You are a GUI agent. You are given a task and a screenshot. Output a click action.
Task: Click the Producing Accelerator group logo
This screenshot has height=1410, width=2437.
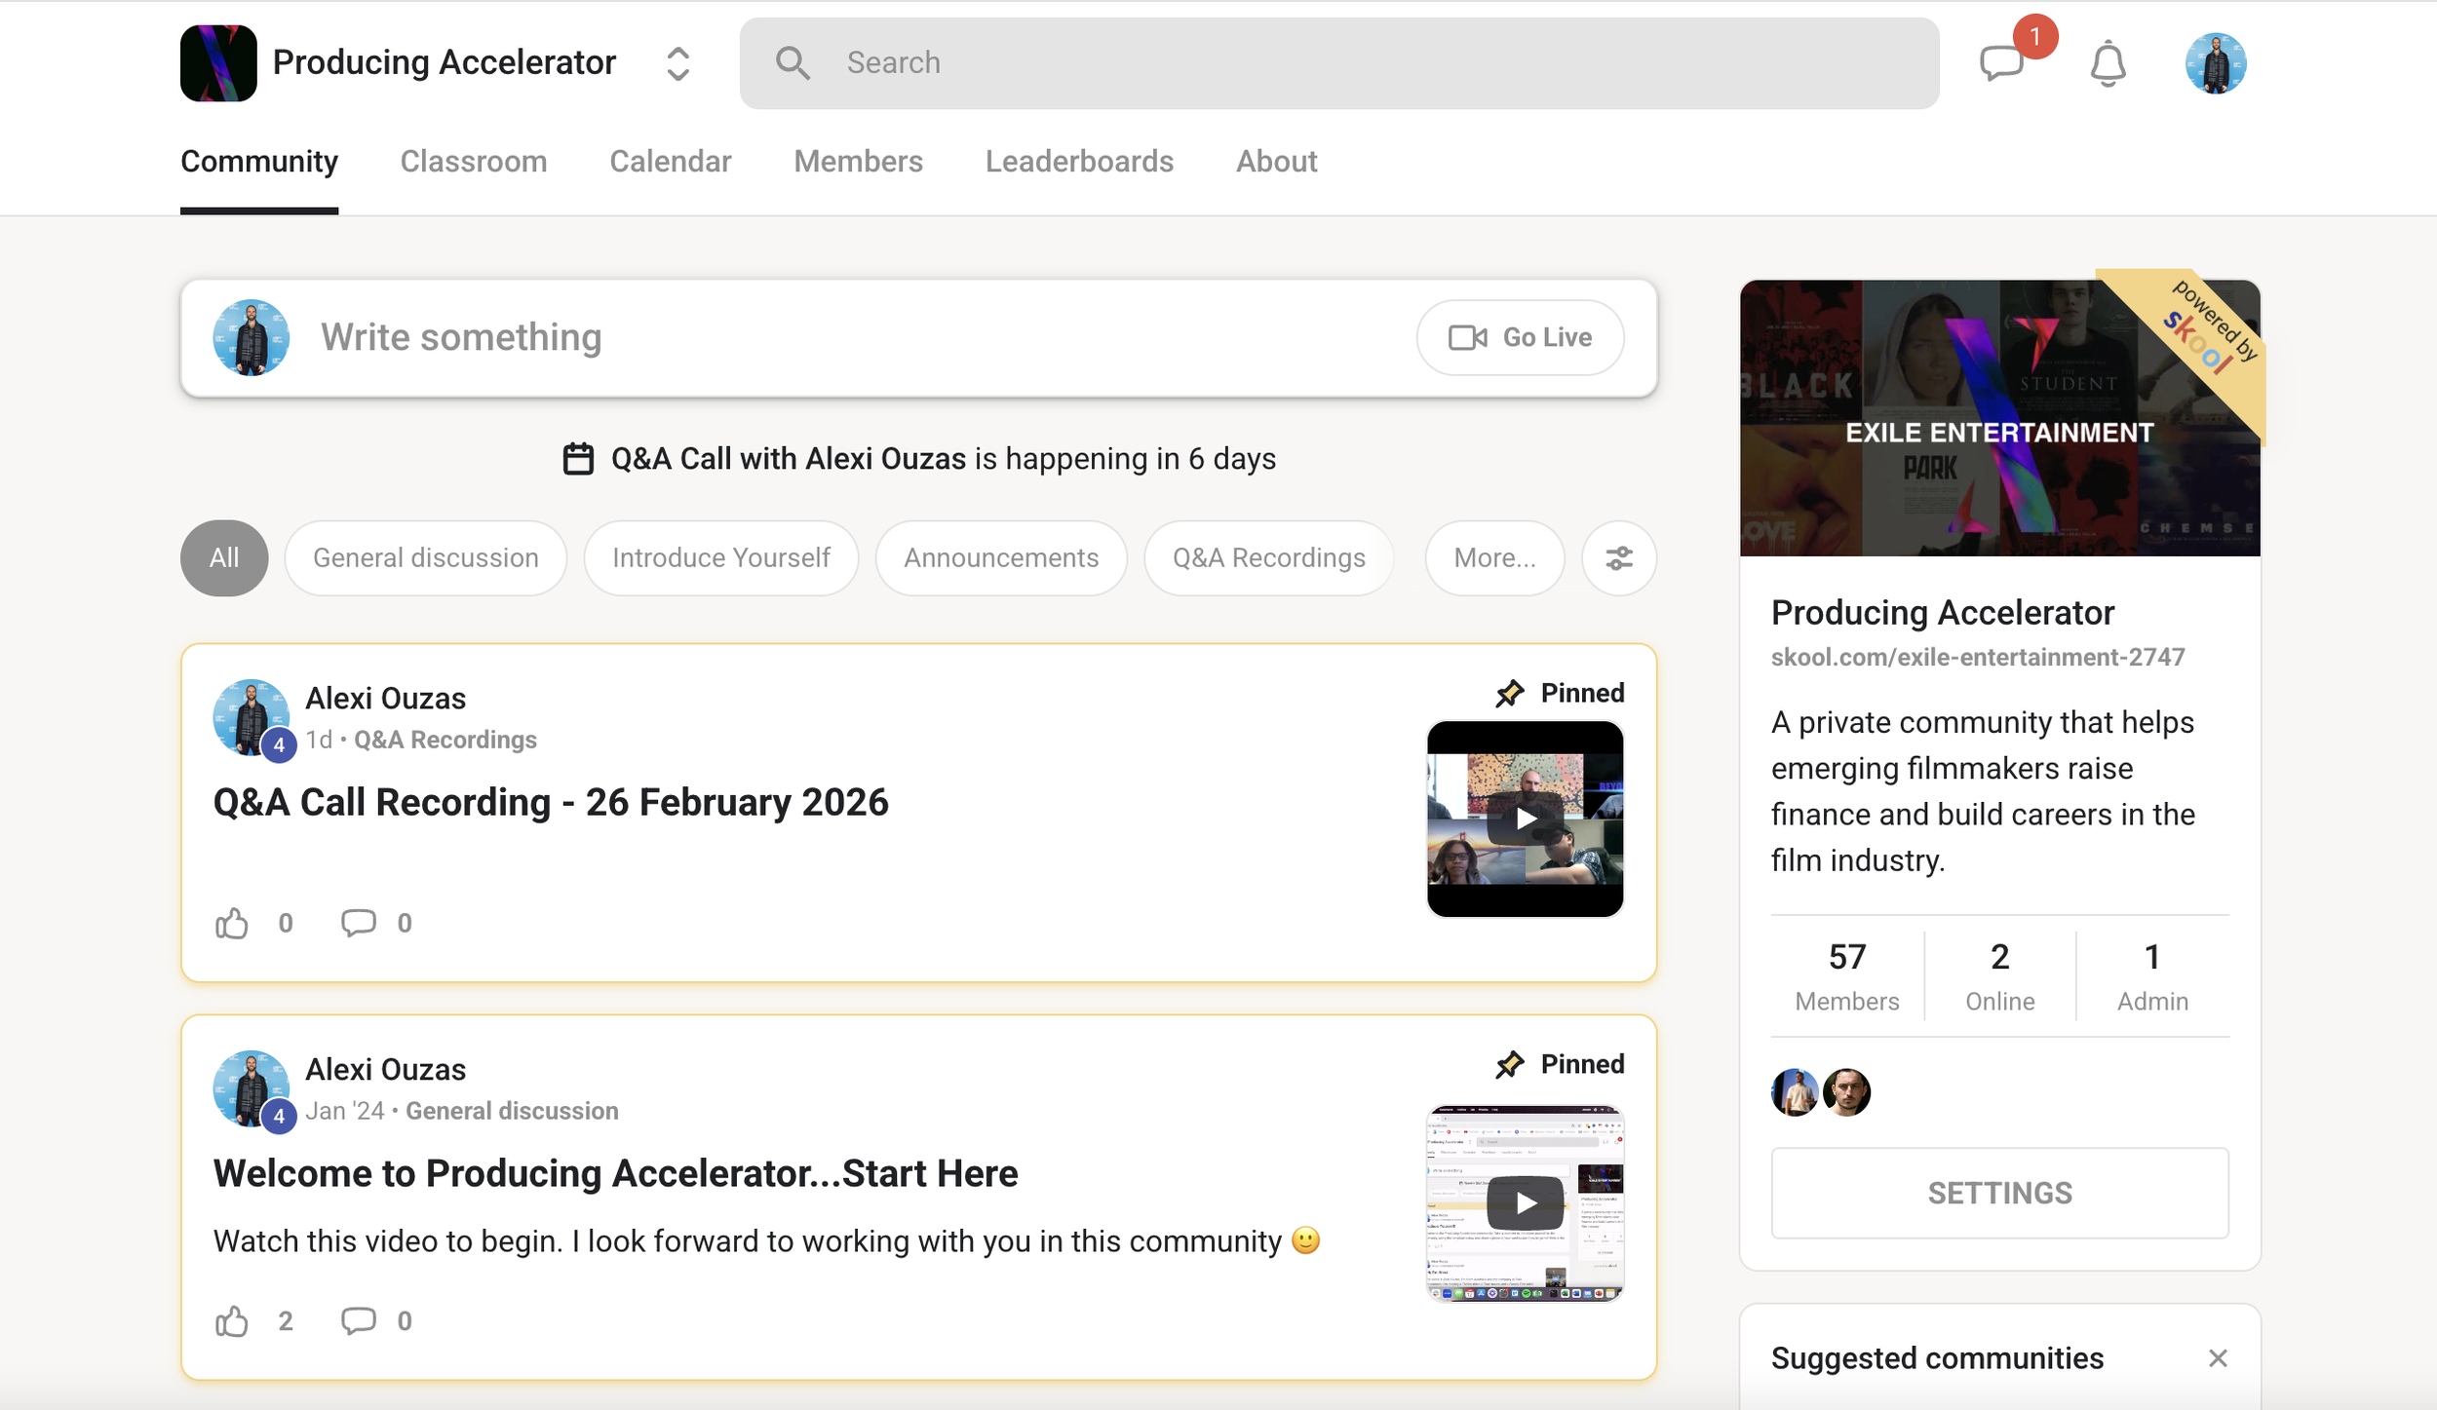pos(218,63)
